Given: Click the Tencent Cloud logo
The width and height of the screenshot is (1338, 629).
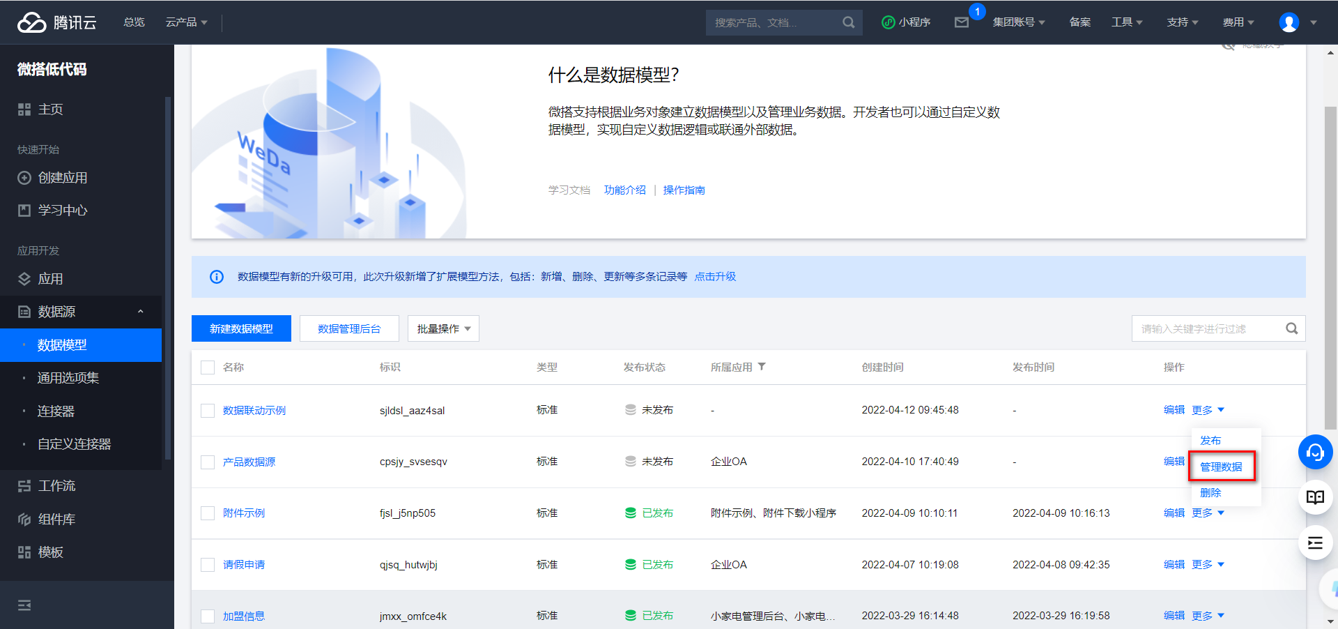Looking at the screenshot, I should coord(57,22).
